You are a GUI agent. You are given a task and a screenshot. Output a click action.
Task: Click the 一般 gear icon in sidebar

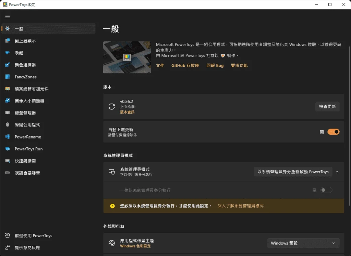(x=8, y=29)
